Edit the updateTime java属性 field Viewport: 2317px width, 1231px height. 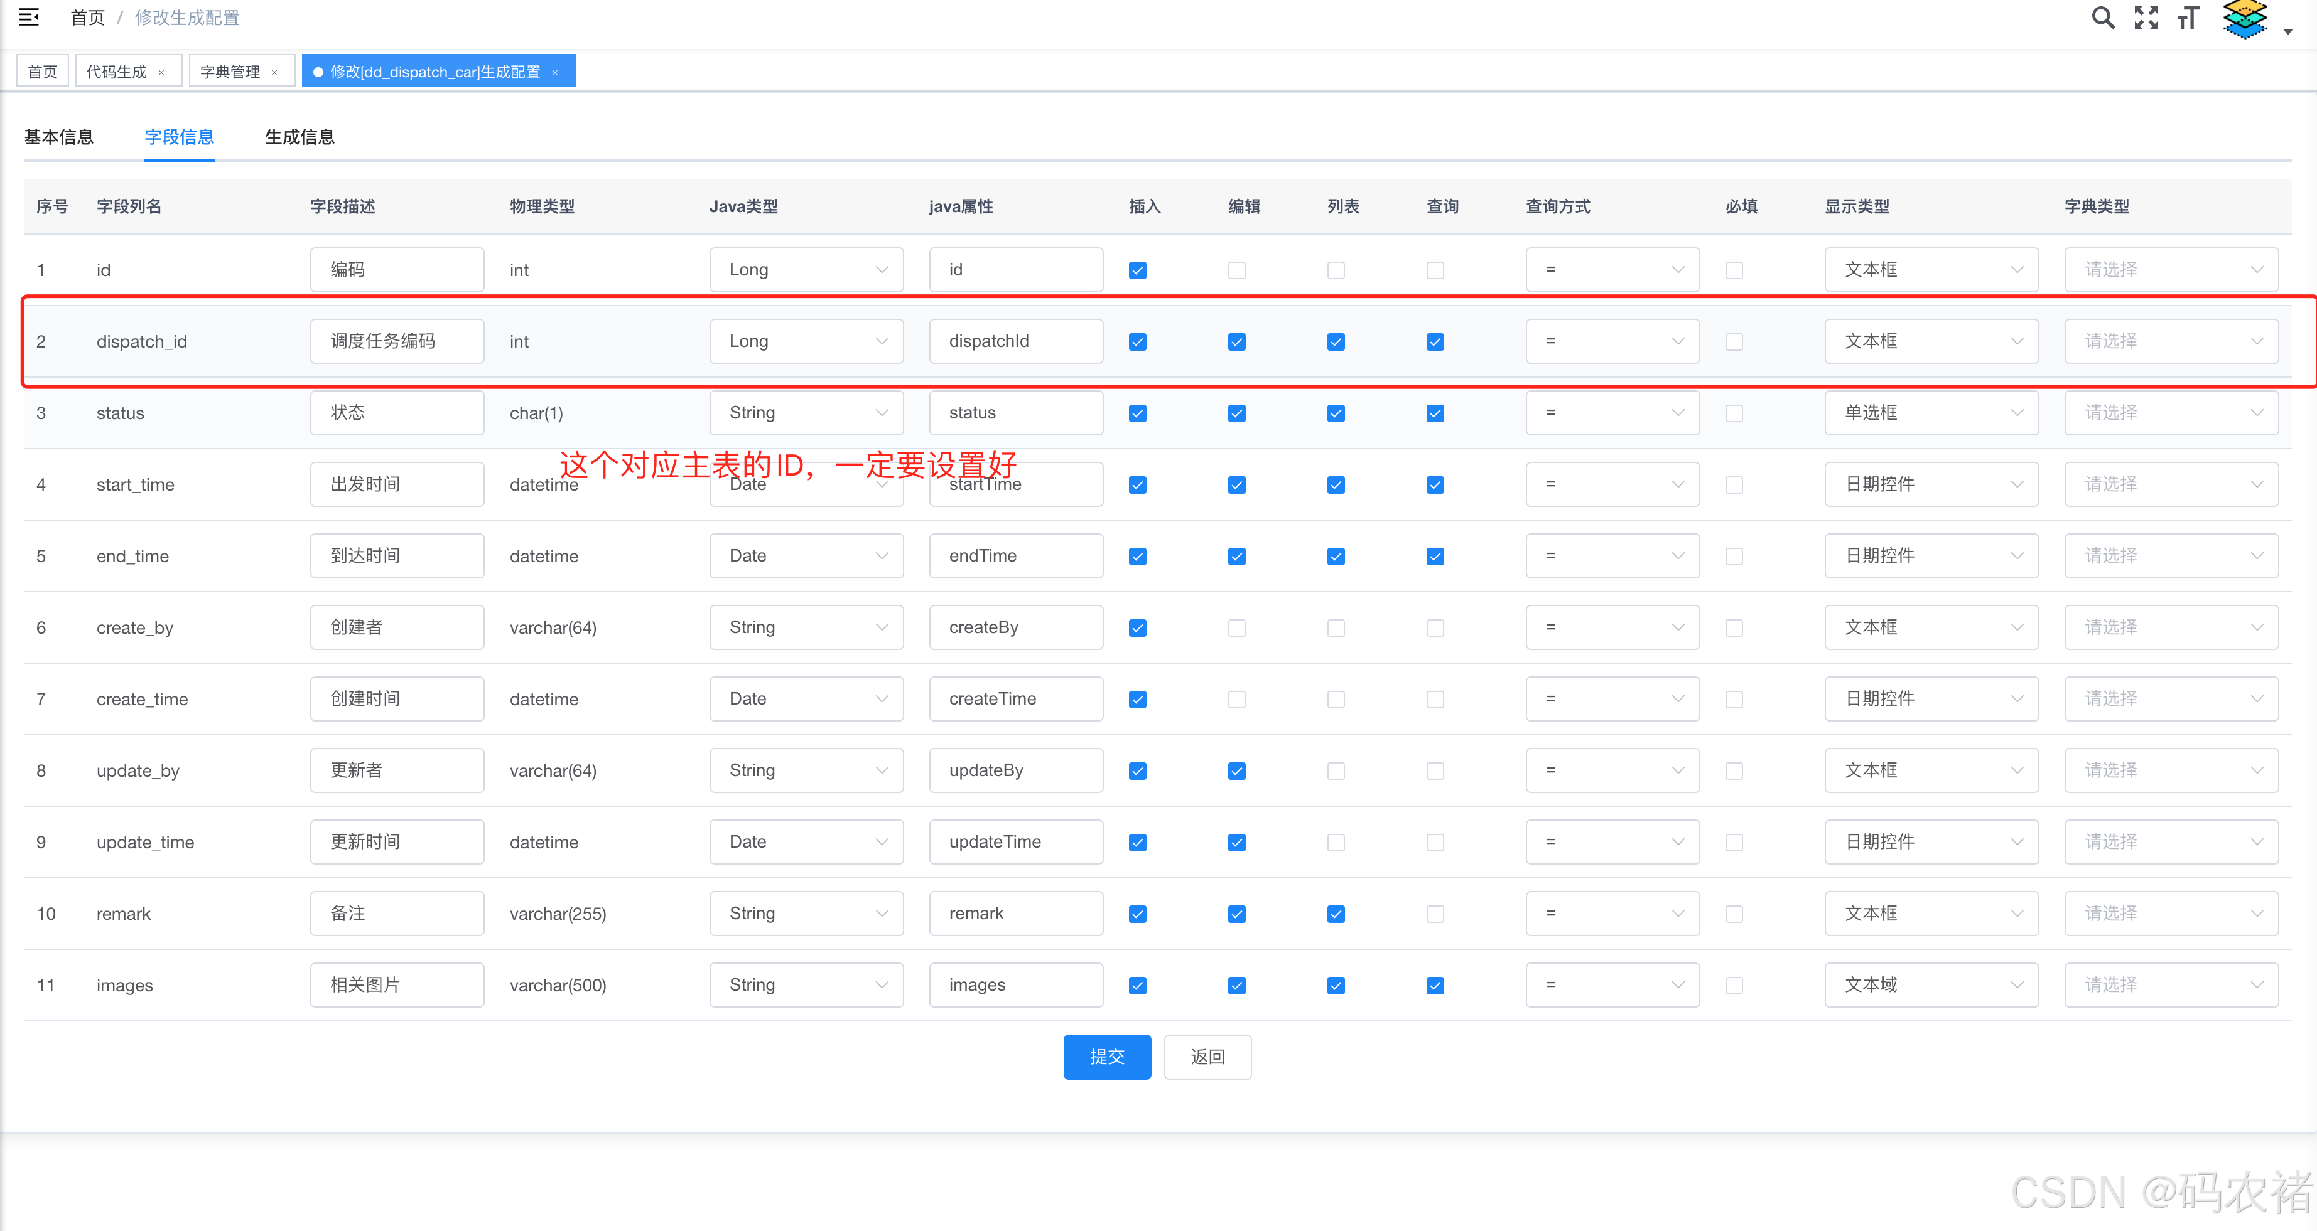coord(1015,842)
